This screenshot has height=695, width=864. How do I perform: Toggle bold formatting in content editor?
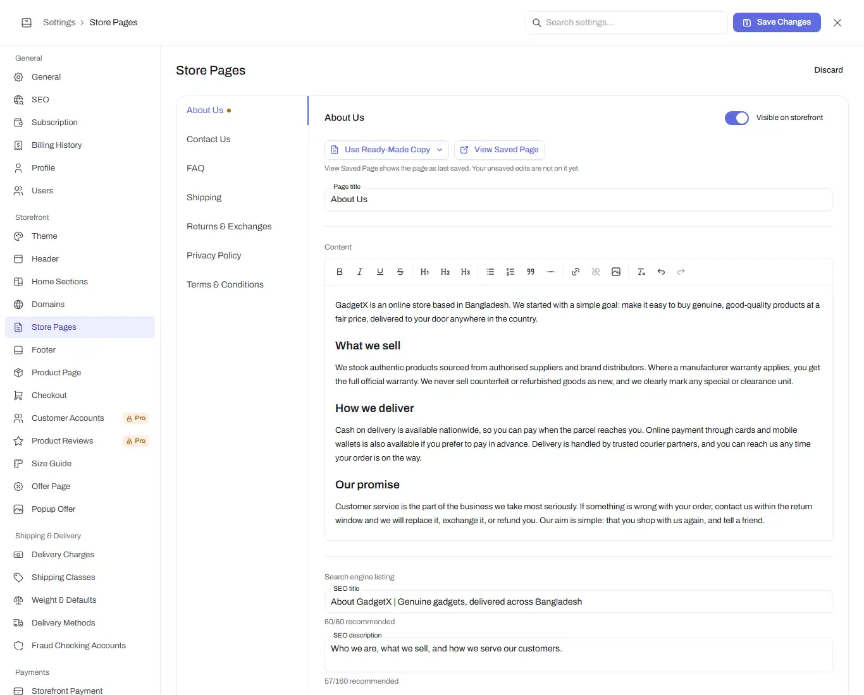tap(340, 272)
